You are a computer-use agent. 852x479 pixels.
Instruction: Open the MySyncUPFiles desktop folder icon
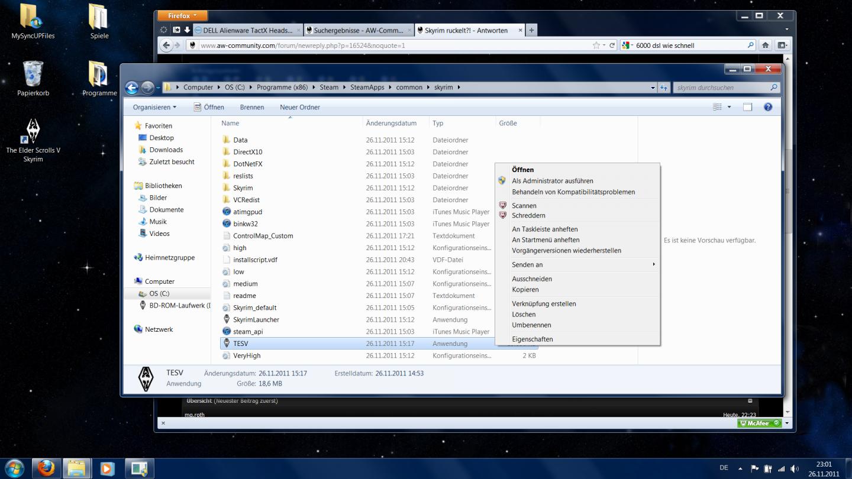tap(33, 21)
